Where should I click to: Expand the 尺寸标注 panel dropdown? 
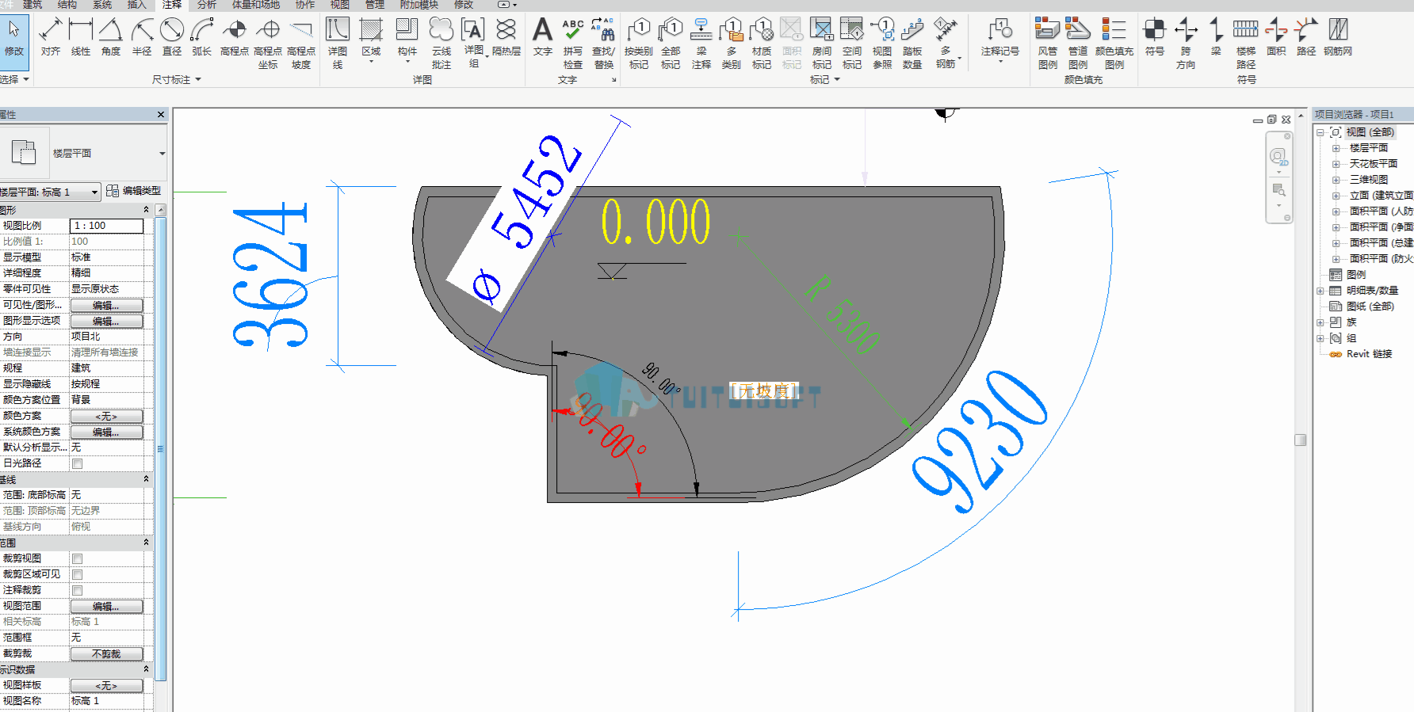pyautogui.click(x=177, y=79)
